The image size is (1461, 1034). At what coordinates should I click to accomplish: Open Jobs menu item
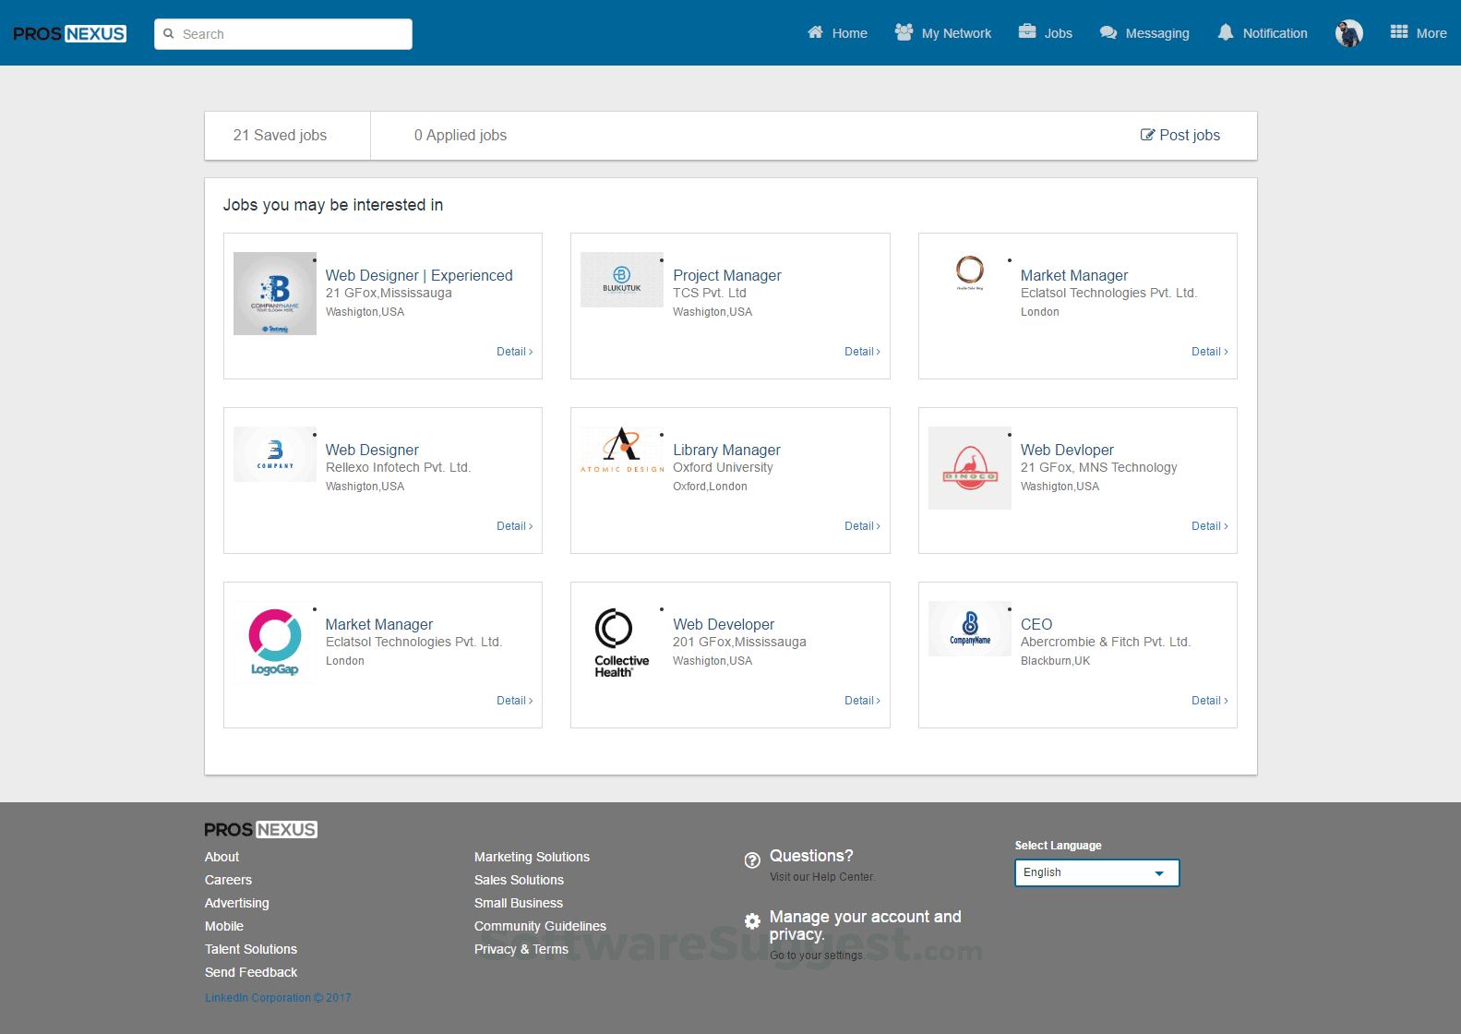point(1046,33)
